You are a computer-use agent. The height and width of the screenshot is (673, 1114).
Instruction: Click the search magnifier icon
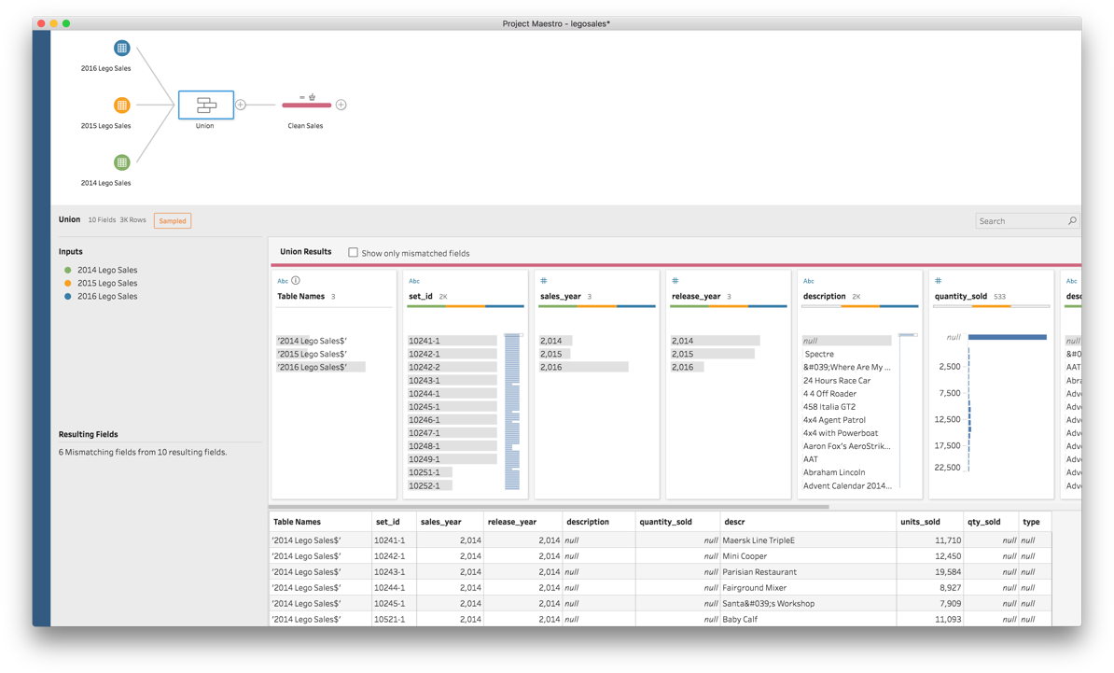point(1072,221)
